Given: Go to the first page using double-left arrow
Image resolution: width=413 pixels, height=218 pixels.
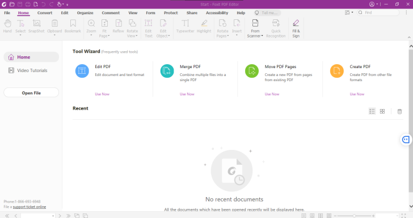Looking at the screenshot, I should [x=7, y=216].
